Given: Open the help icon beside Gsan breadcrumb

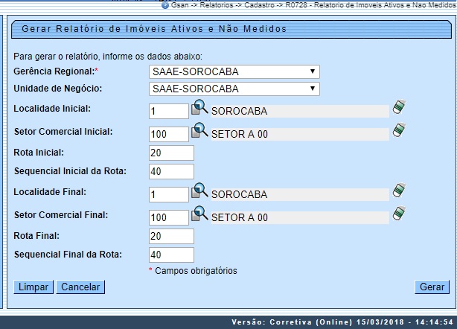Looking at the screenshot, I should 165,5.
